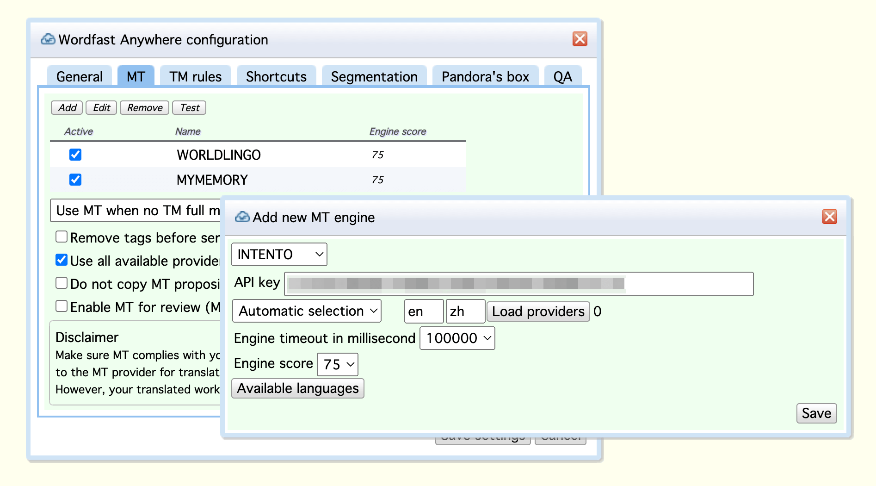Switch to the General tab

80,76
